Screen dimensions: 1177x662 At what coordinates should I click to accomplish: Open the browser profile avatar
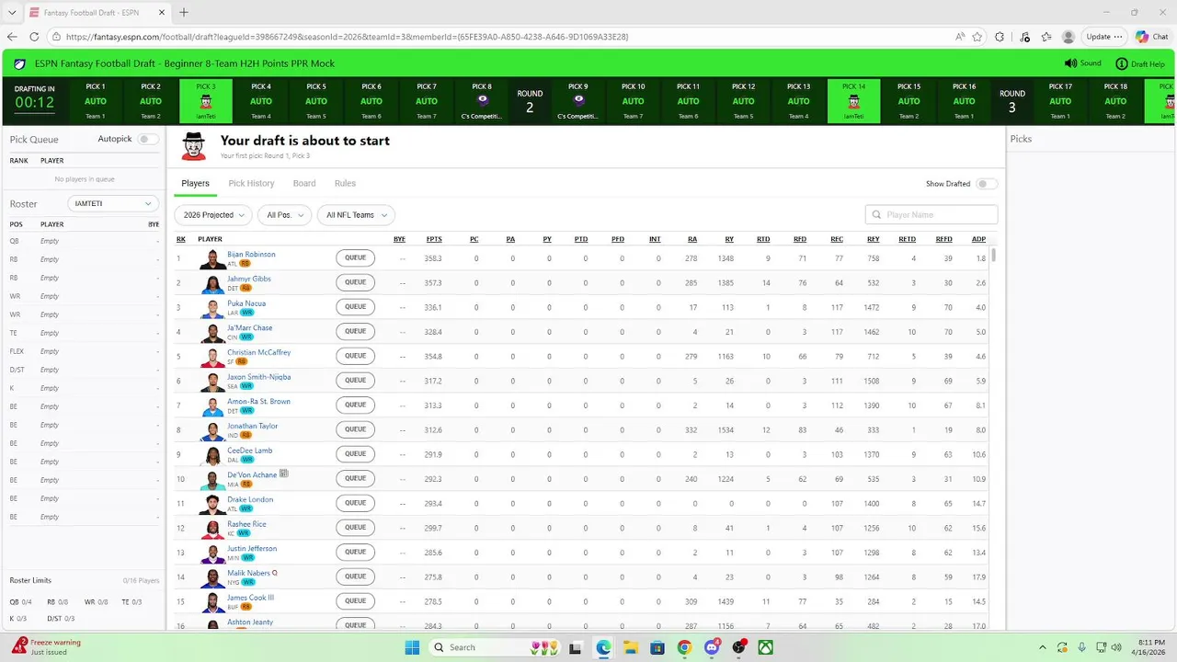[1068, 37]
